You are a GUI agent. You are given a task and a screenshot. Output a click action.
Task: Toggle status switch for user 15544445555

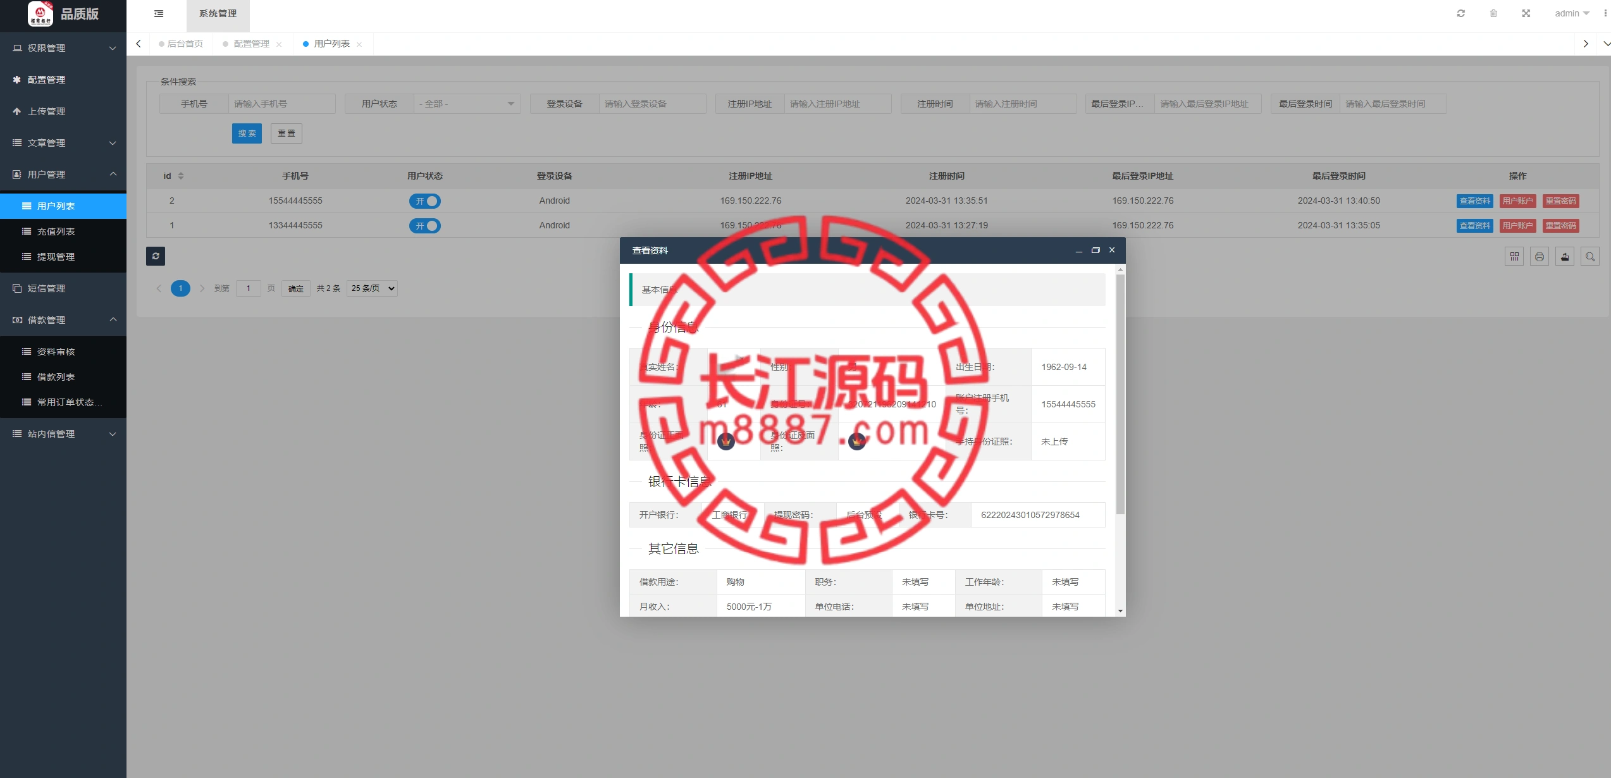pos(425,201)
